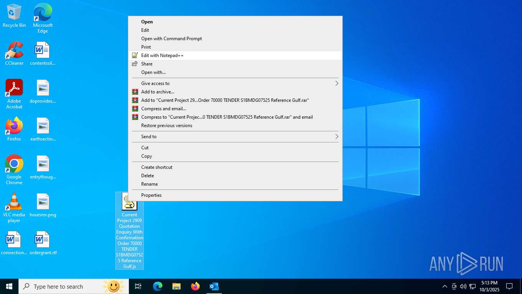Open the notification center icon
Viewport: 522px width, 294px height.
[509, 286]
